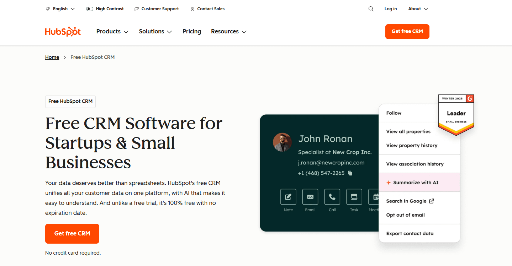Select Follow in the contact menu

coord(394,113)
